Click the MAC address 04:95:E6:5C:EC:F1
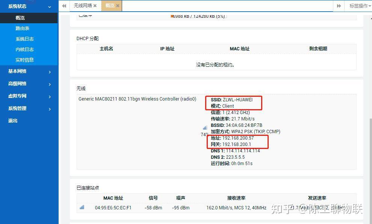Image resolution: width=372 pixels, height=224 pixels. click(x=113, y=207)
